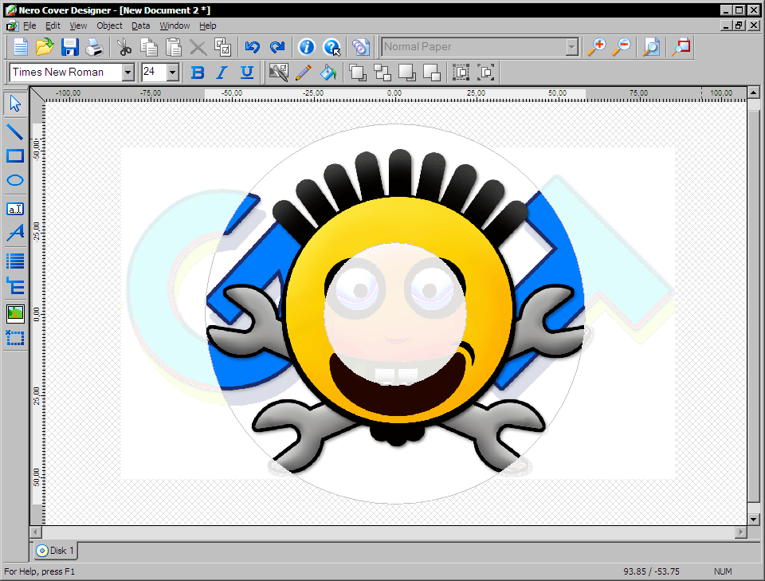Click the red-frame magnifier zoom icon
765x581 pixels.
coord(681,47)
